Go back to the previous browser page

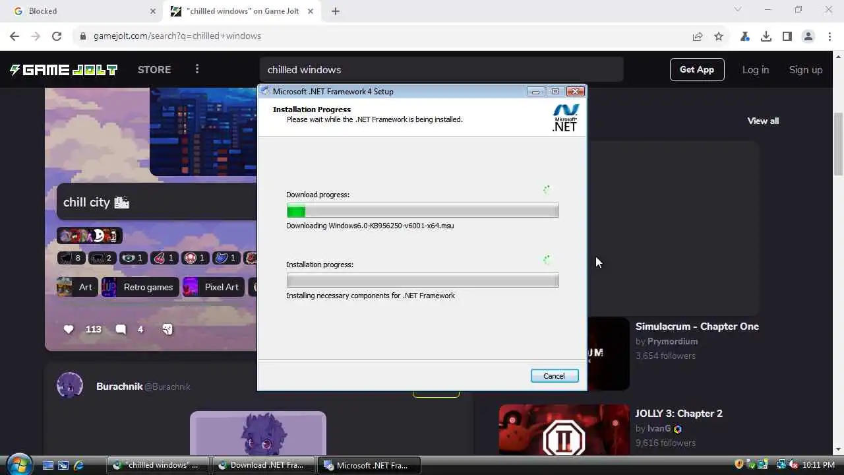[x=15, y=36]
